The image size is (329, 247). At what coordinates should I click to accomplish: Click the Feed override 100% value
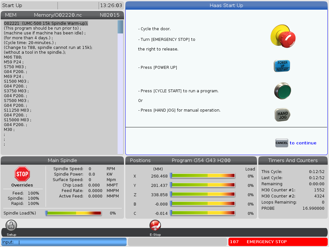coord(33,193)
